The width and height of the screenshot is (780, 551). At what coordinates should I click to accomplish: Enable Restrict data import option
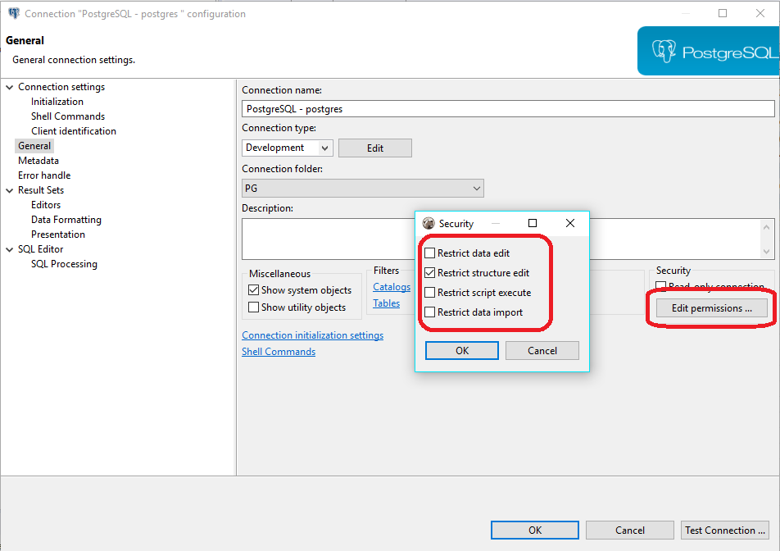coord(430,312)
